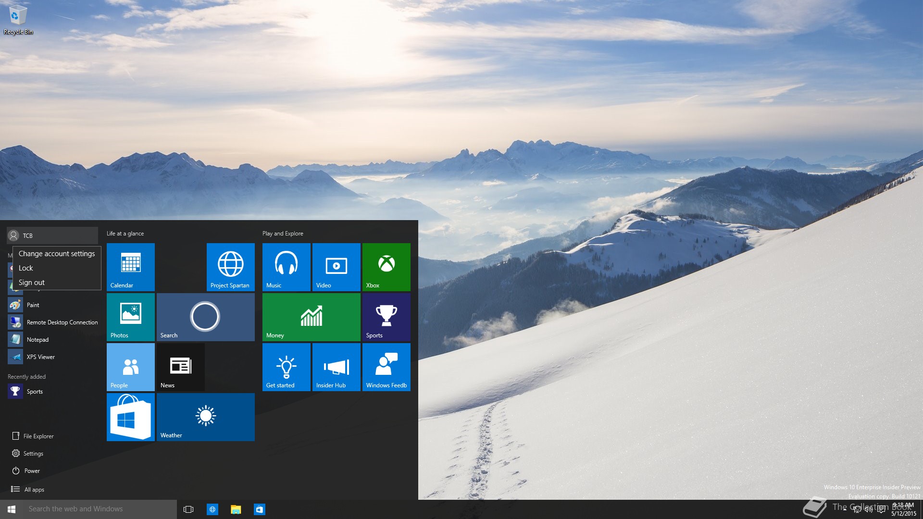The width and height of the screenshot is (923, 519).
Task: Open the News tile
Action: click(x=181, y=367)
